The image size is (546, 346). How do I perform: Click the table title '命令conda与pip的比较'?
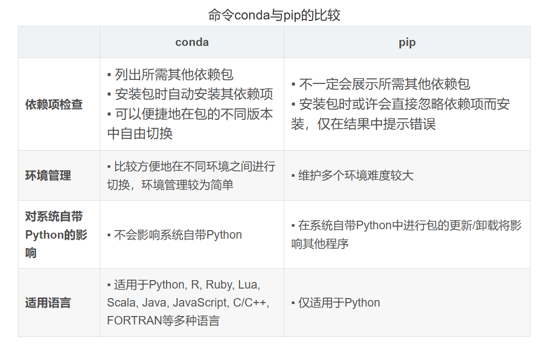click(274, 15)
